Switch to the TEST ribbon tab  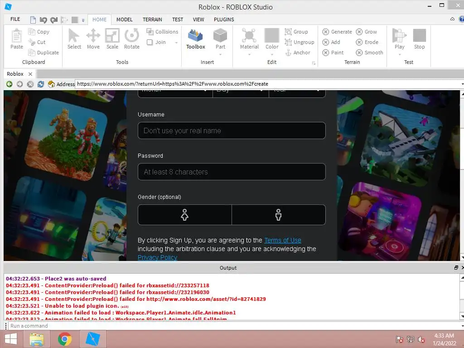pos(178,19)
